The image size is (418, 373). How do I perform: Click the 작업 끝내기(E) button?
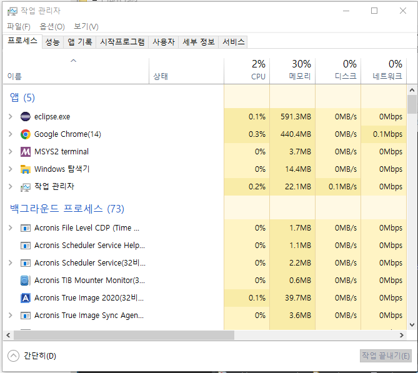click(386, 356)
